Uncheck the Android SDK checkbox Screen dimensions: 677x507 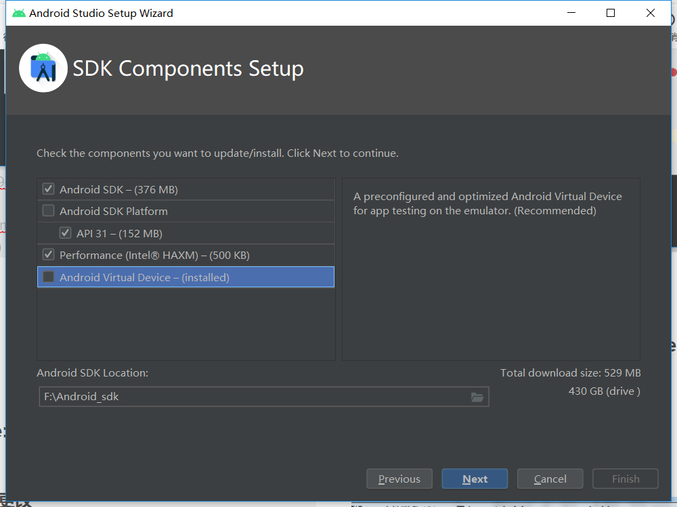pos(48,189)
